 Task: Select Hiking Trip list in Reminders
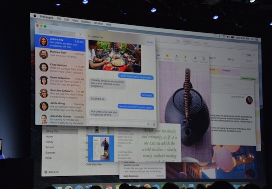tap(60, 131)
